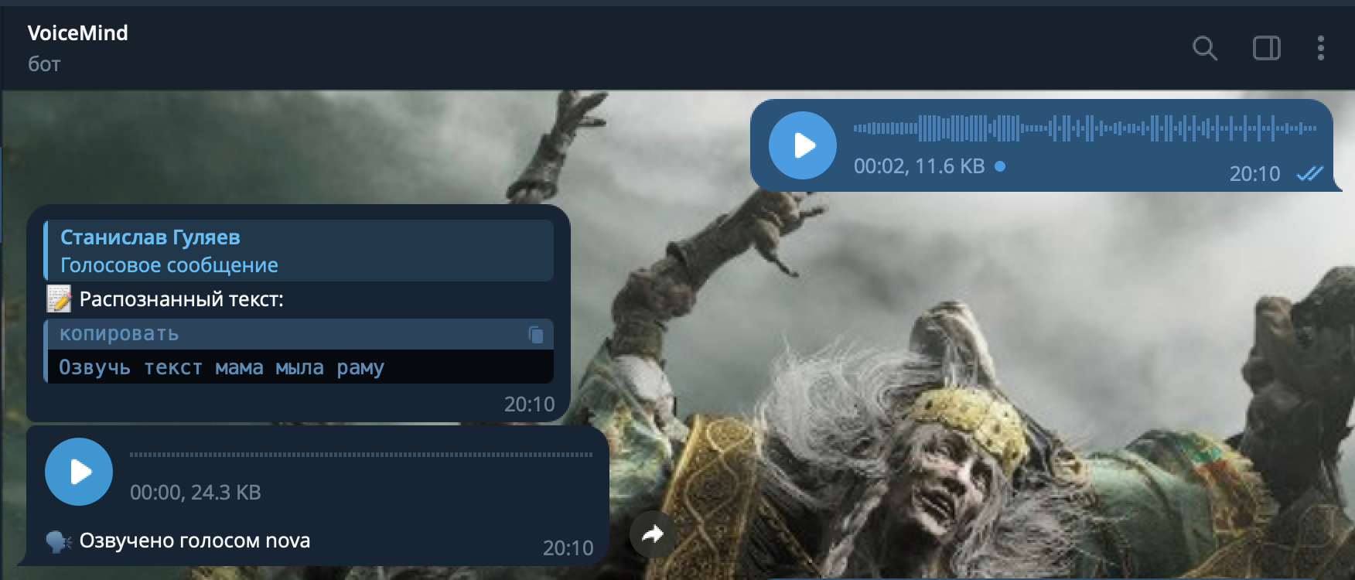Click unplayed dot on sent voice message
Image resolution: width=1355 pixels, height=580 pixels.
point(1000,166)
